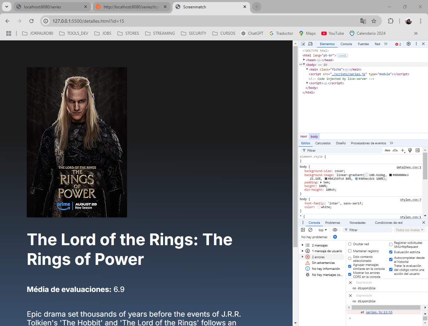Show more DevTools panels chevron after Red
Screen dimensions: 428x326
click(386, 44)
